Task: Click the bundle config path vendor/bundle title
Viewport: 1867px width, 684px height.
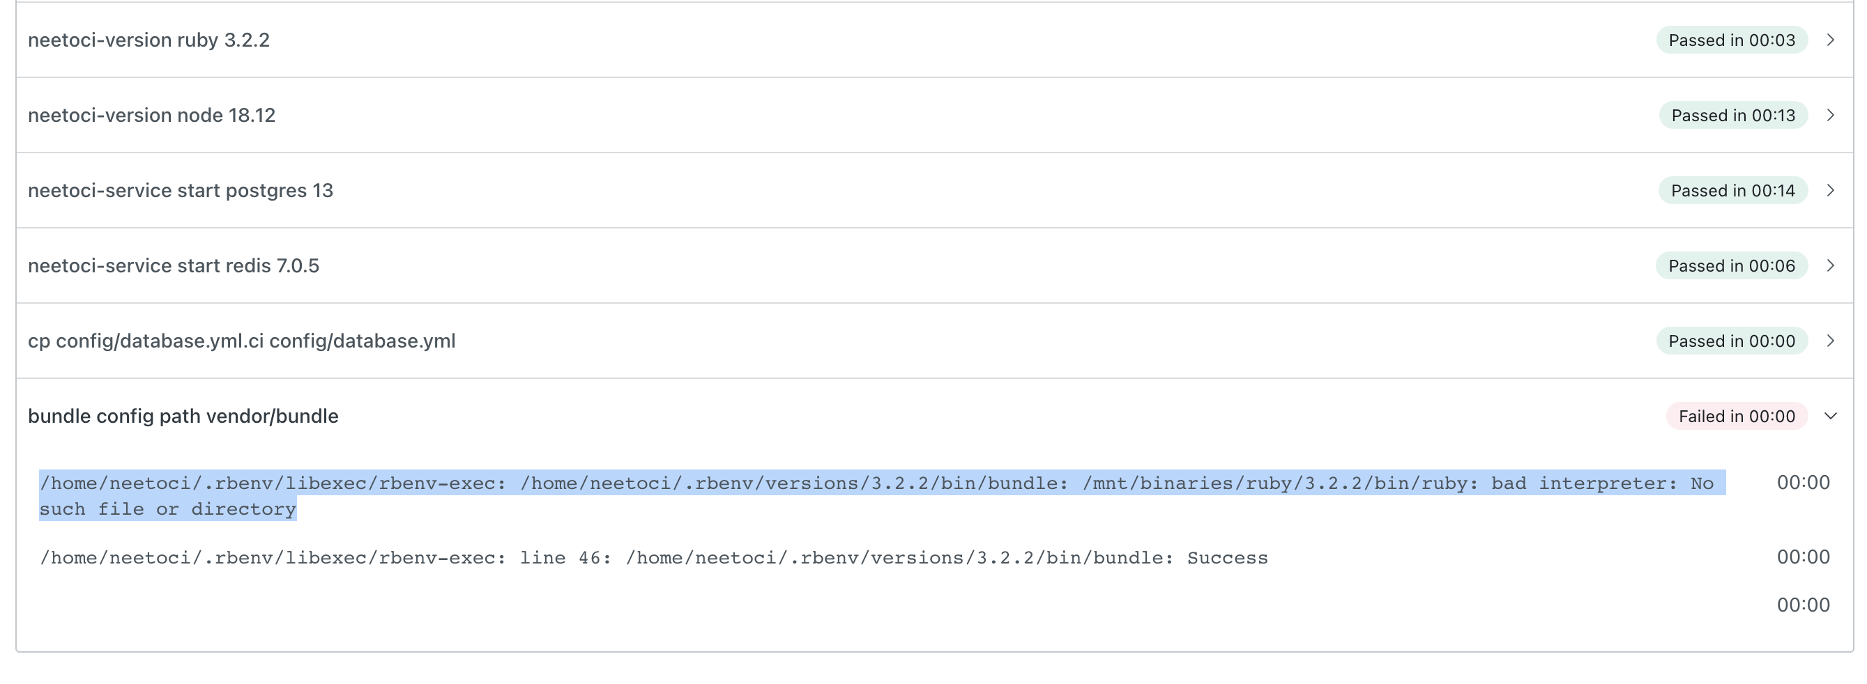Action: [183, 417]
